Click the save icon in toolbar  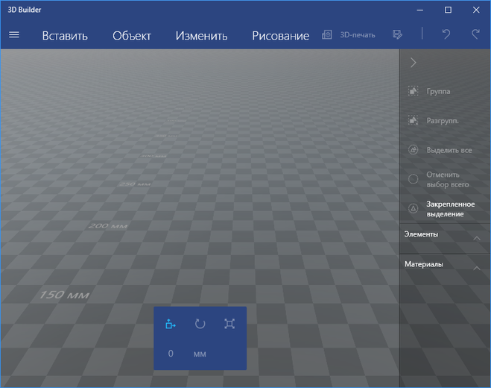tap(397, 34)
